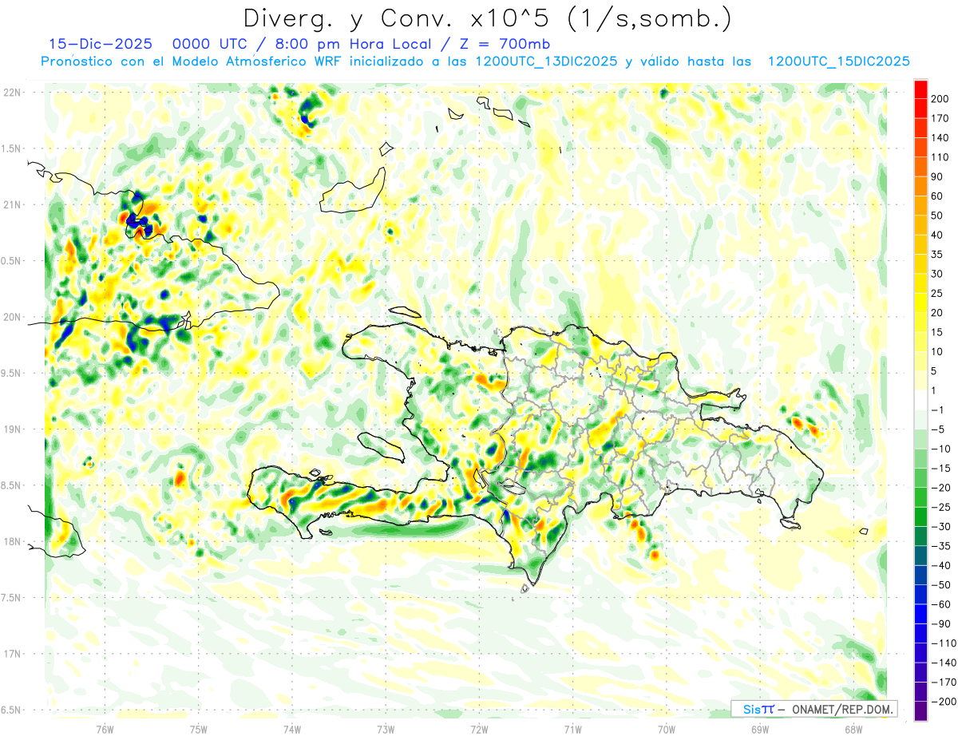This screenshot has width=958, height=740.
Task: Click the initialization time '1200UTC_13DIC2025'
Action: 546,61
